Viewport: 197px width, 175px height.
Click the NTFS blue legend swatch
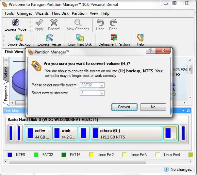(x=10, y=155)
